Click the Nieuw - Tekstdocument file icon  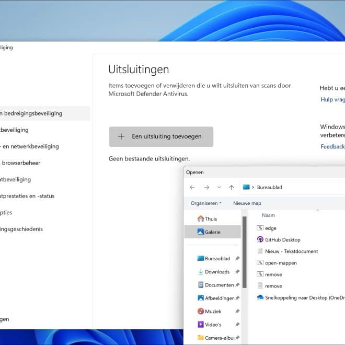click(x=260, y=251)
